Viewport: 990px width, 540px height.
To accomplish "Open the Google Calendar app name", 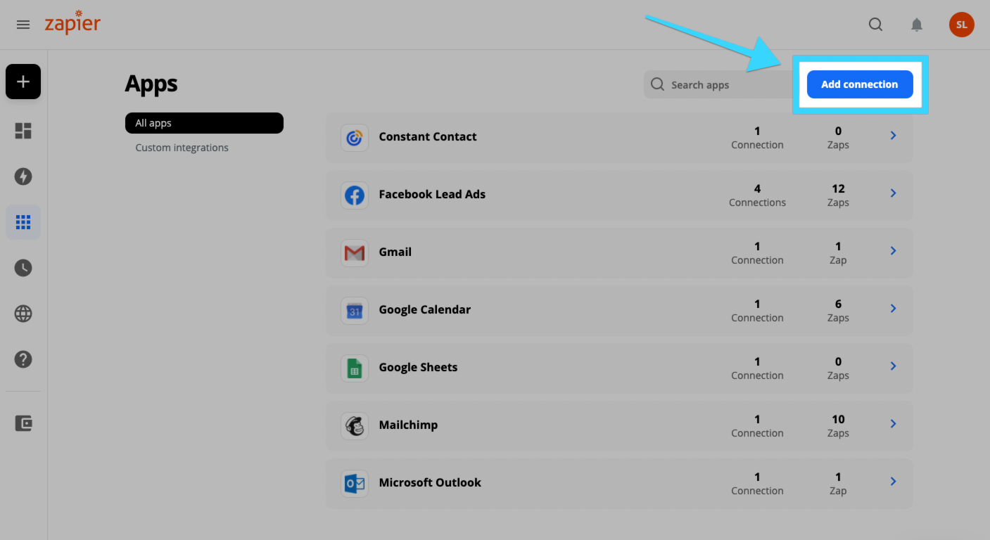I will 425,309.
